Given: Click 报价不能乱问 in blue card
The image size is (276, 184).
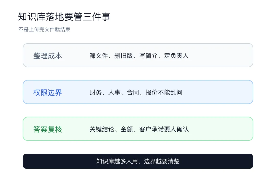Looking at the screenshot, I should point(164,93).
